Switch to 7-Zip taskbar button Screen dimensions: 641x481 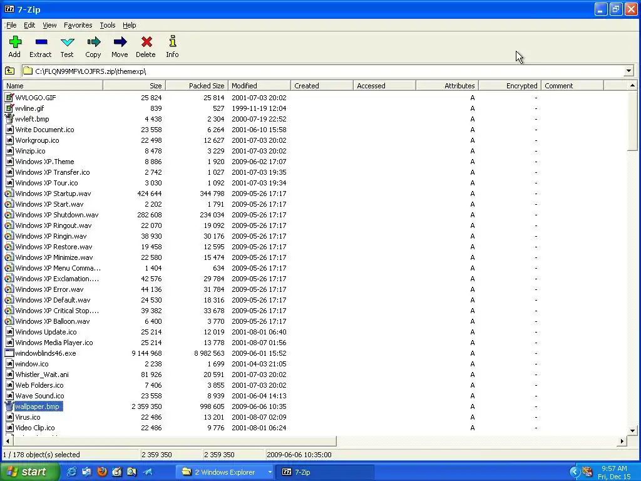325,472
